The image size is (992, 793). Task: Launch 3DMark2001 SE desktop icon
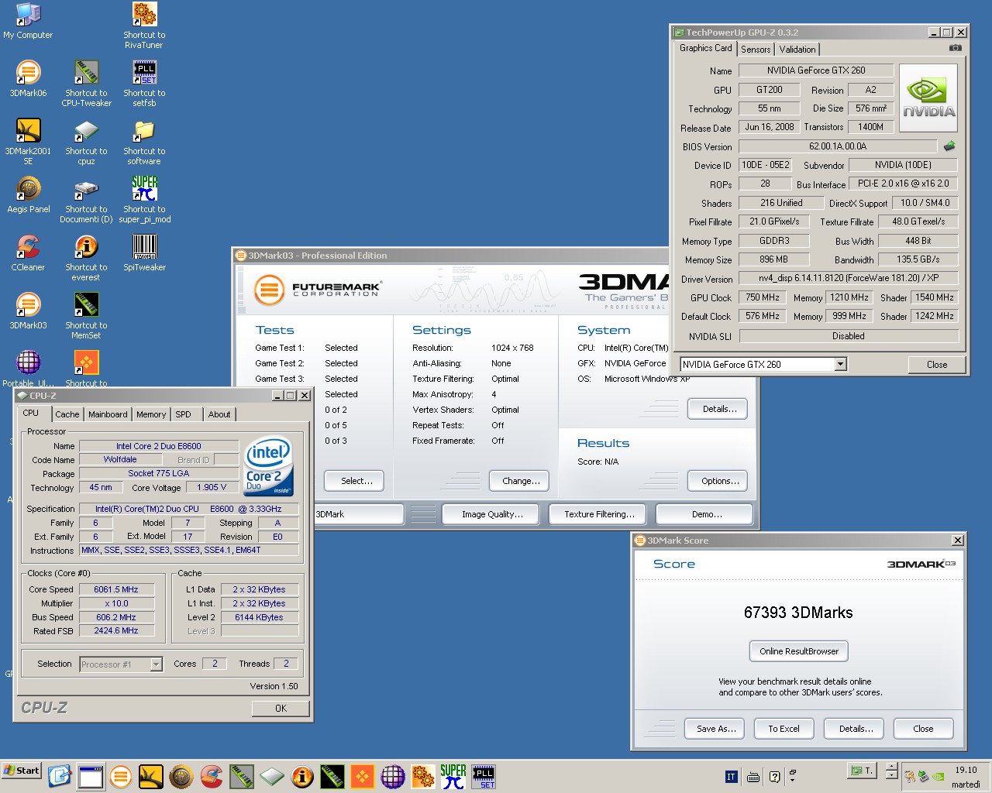[x=28, y=142]
